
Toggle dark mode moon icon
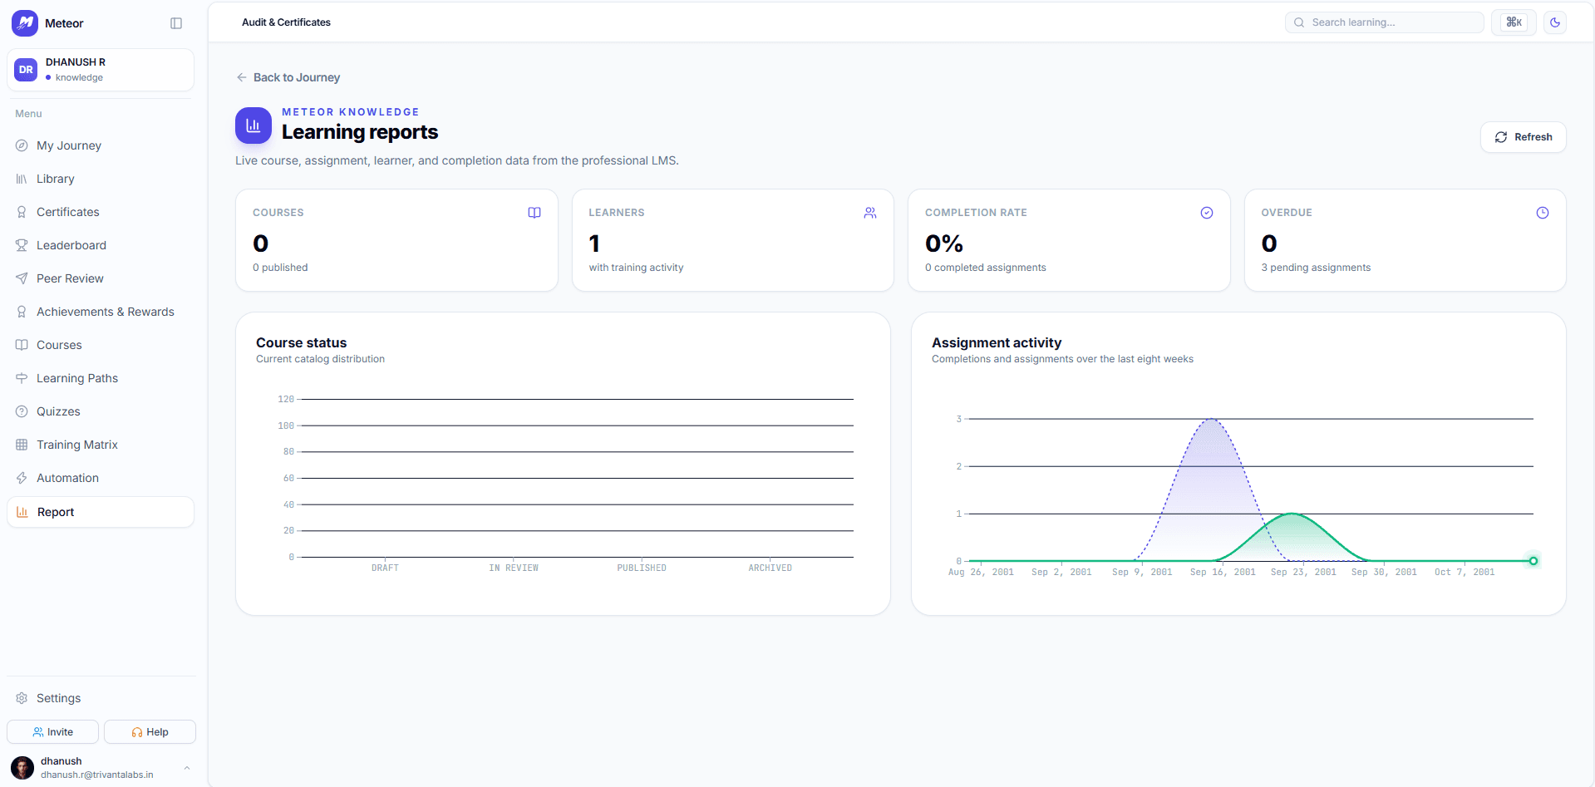(1555, 22)
